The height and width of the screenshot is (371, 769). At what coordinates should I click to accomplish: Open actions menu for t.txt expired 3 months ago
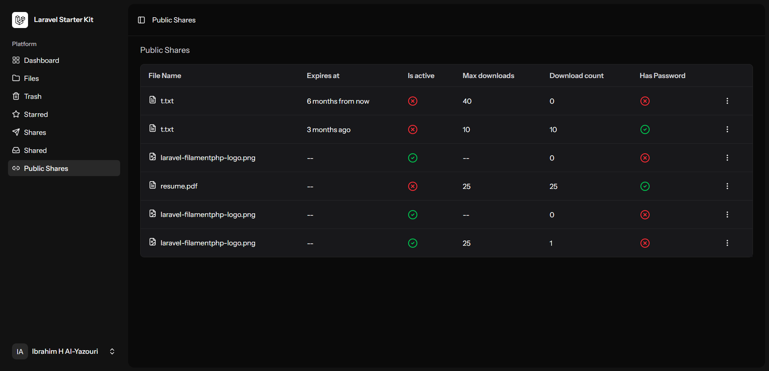click(x=727, y=129)
